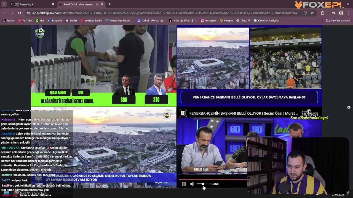Screen dimensions: 353x198
Task: Close the Multi TV tab
Action: tap(102, 4)
